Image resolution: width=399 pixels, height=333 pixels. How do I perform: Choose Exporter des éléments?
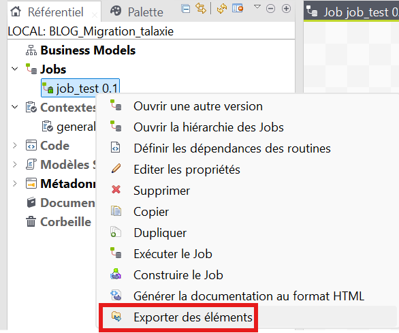tap(193, 317)
